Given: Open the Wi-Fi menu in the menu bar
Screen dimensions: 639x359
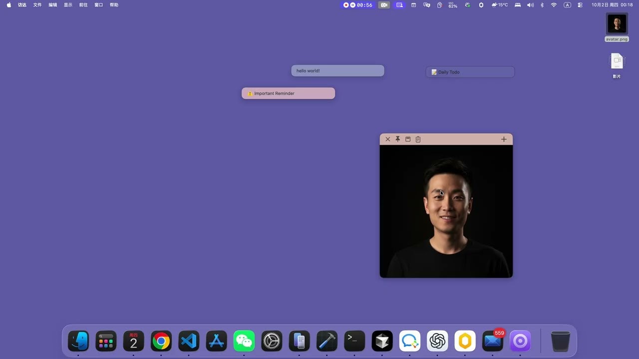Looking at the screenshot, I should point(554,5).
